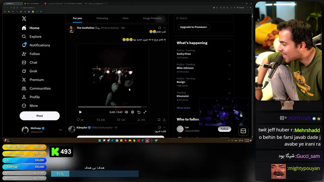Open the browser Assistant button
Viewport: 324px width, 182px height.
click(x=240, y=8)
